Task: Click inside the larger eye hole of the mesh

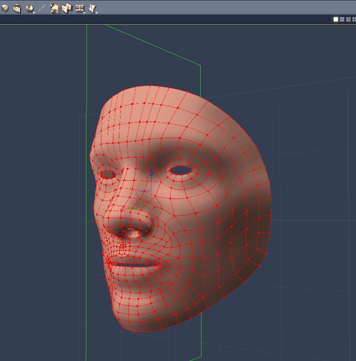Action: tap(180, 170)
